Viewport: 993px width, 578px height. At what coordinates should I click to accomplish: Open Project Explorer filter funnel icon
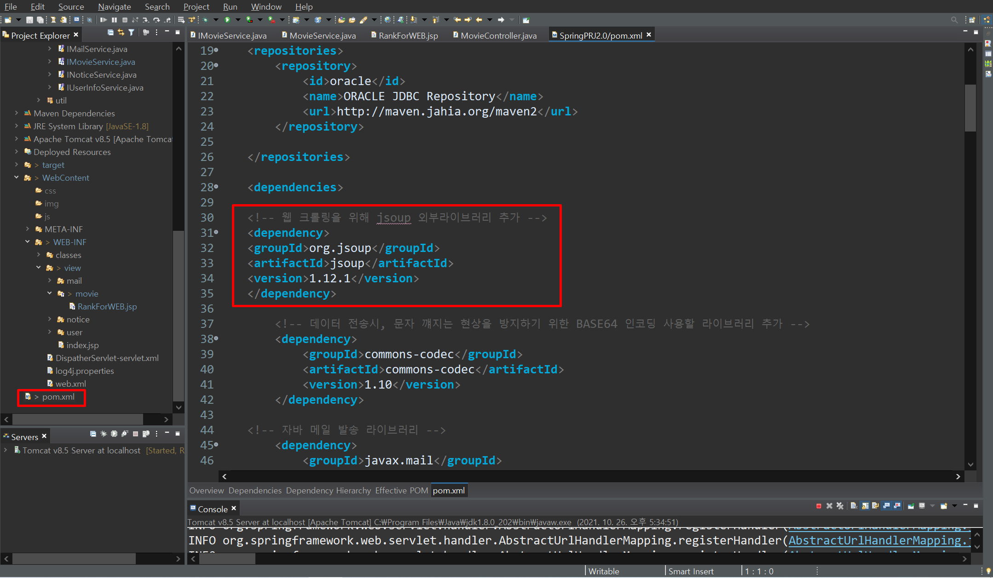132,32
